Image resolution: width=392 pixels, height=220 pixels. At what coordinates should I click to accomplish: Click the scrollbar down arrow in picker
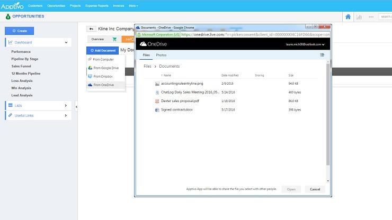point(328,181)
